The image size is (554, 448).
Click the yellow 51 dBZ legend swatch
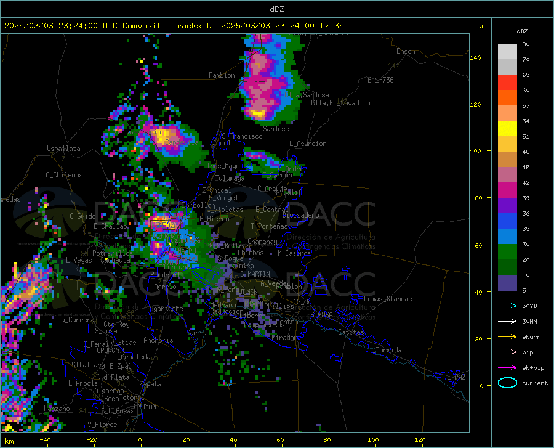(507, 129)
